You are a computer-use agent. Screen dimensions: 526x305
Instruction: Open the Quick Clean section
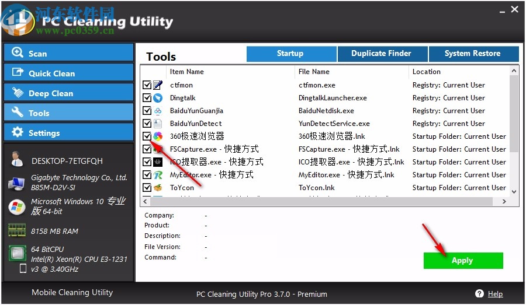[x=69, y=72]
